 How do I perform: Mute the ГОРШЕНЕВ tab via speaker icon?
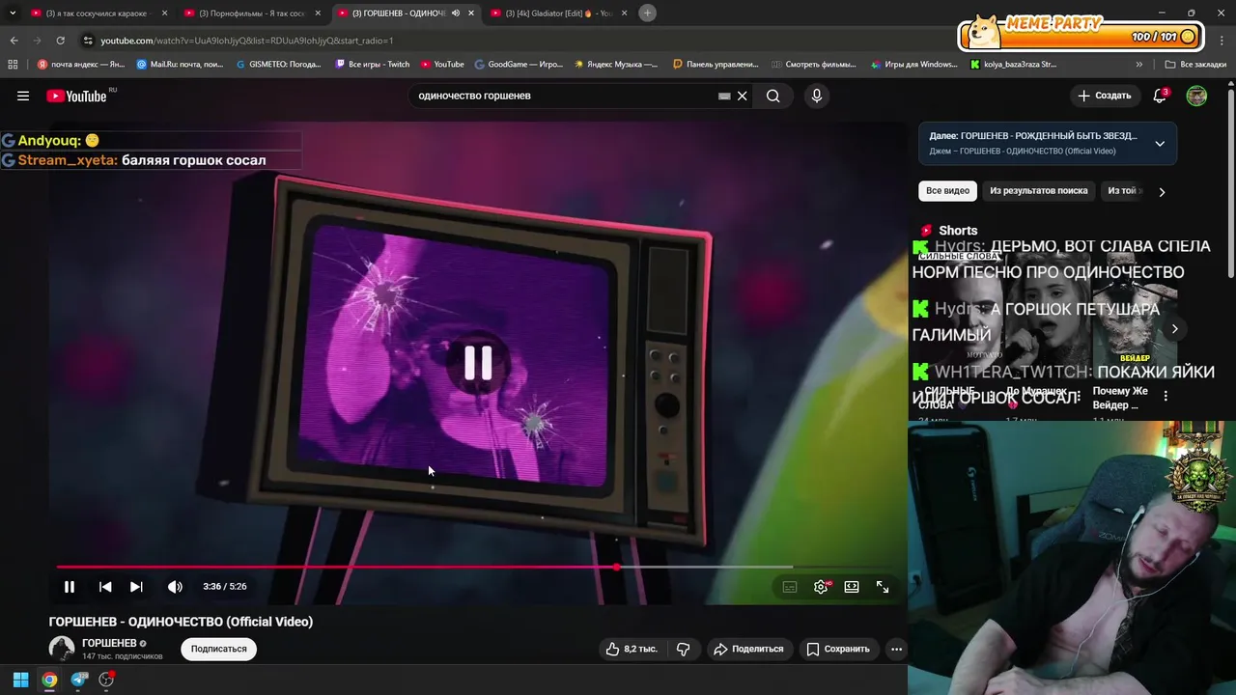click(456, 14)
